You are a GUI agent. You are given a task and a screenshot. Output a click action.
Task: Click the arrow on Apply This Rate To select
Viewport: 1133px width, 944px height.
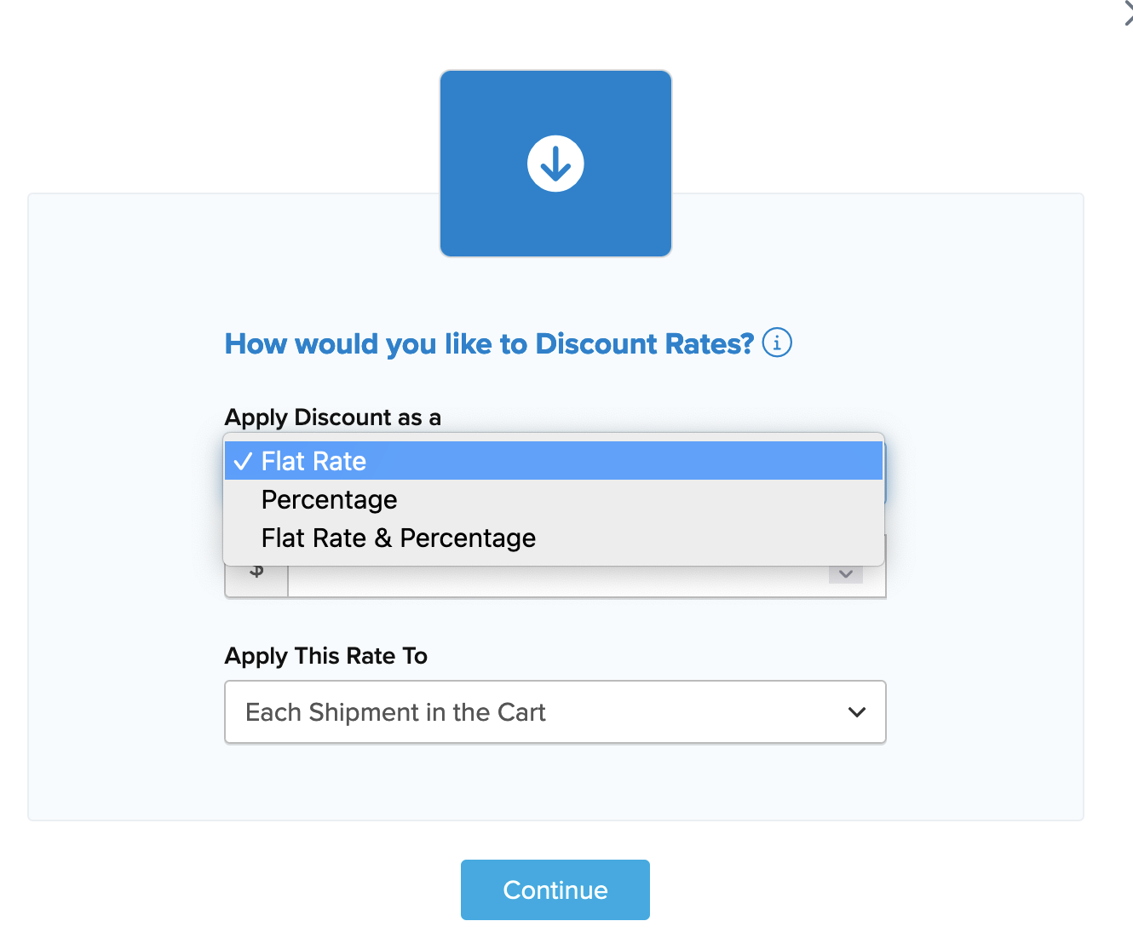pyautogui.click(x=857, y=712)
